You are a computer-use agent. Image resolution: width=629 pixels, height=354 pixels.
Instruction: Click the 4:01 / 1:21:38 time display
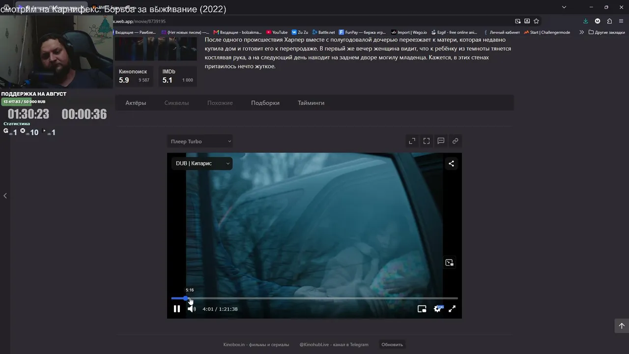(x=220, y=309)
